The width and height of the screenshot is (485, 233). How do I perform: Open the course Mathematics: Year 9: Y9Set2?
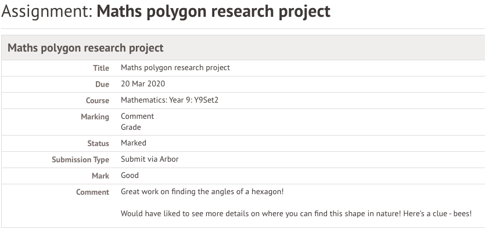click(x=170, y=100)
